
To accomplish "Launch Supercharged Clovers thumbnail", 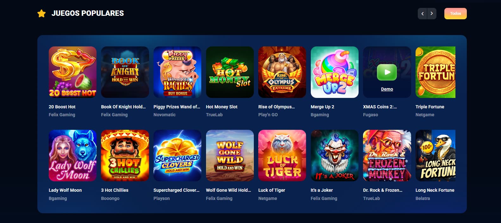I will [177, 155].
